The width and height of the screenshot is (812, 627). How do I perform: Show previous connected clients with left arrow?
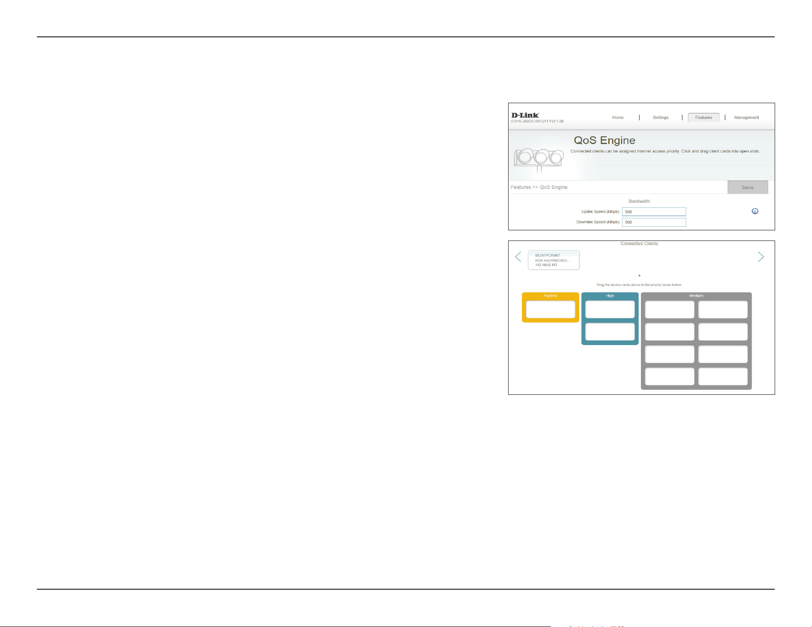pyautogui.click(x=518, y=257)
